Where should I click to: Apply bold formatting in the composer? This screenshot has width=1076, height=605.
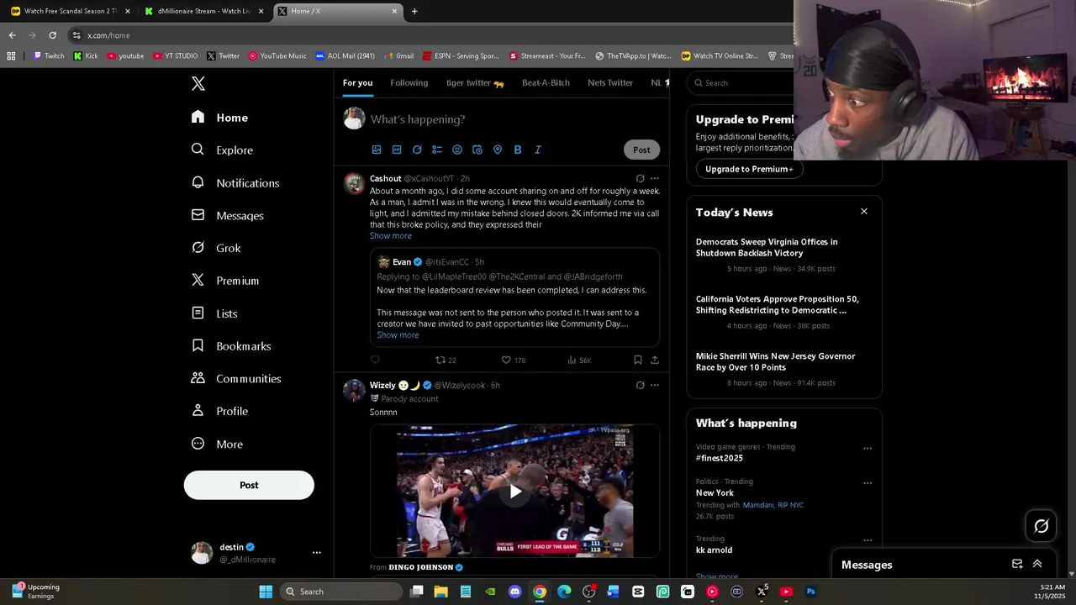tap(518, 150)
